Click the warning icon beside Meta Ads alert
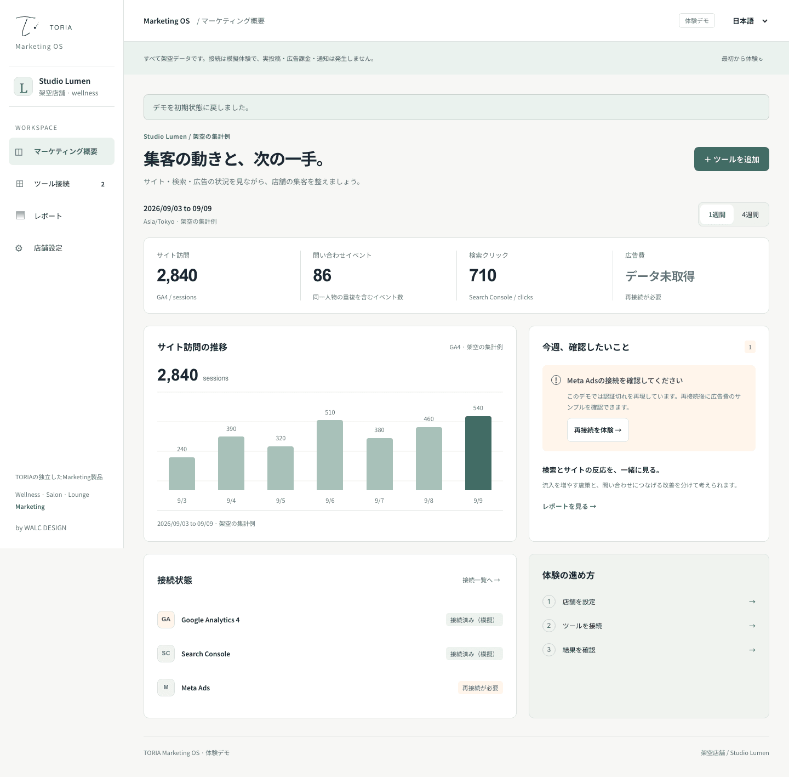The width and height of the screenshot is (789, 777). 556,380
